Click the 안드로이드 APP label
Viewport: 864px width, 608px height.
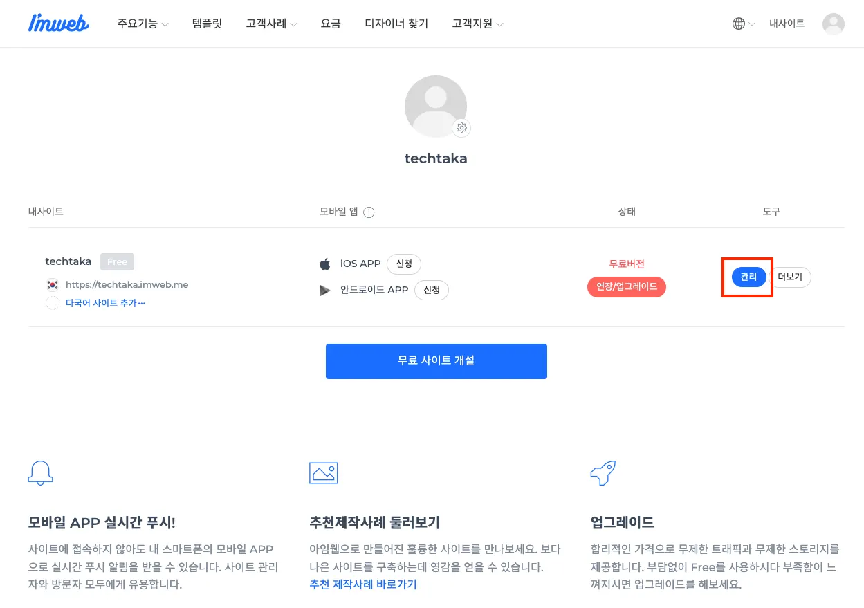coord(374,290)
